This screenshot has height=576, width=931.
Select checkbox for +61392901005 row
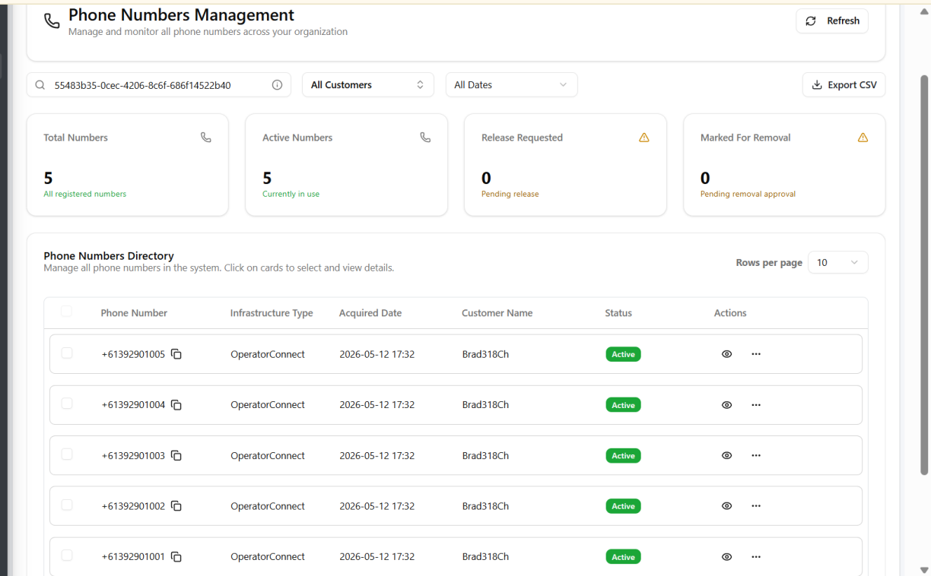click(67, 353)
